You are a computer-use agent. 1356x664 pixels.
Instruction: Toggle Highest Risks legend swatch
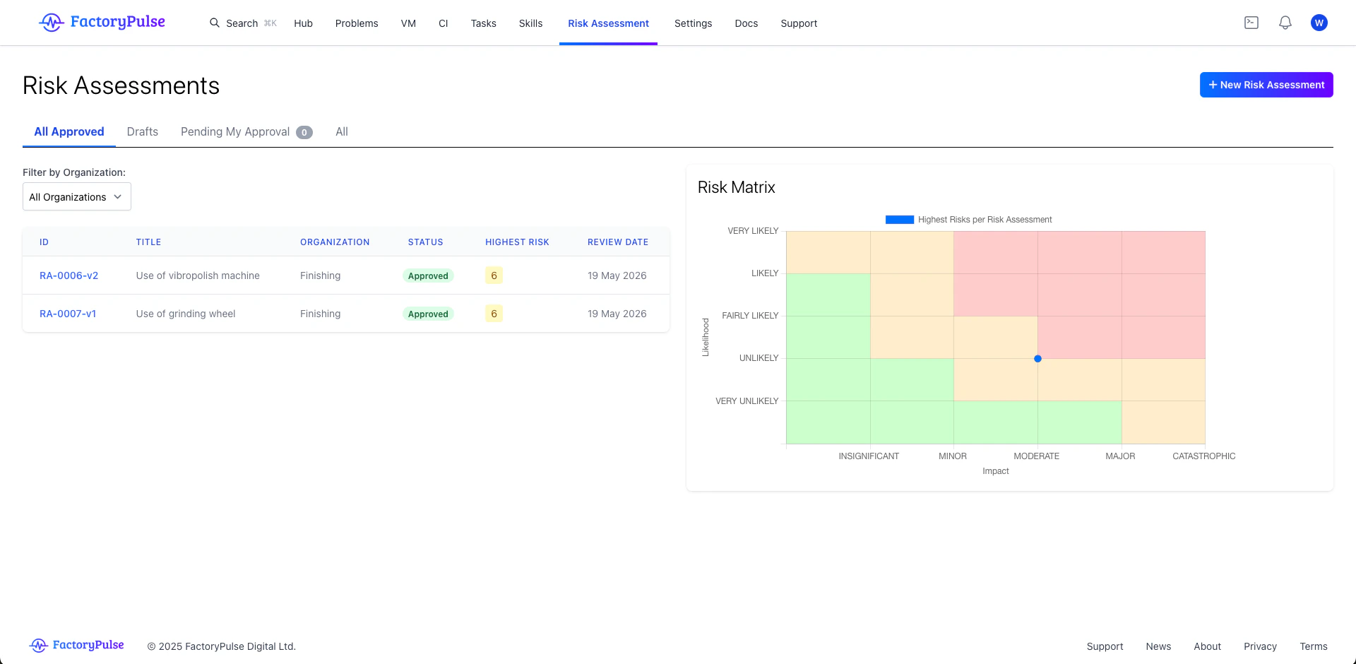click(x=900, y=220)
